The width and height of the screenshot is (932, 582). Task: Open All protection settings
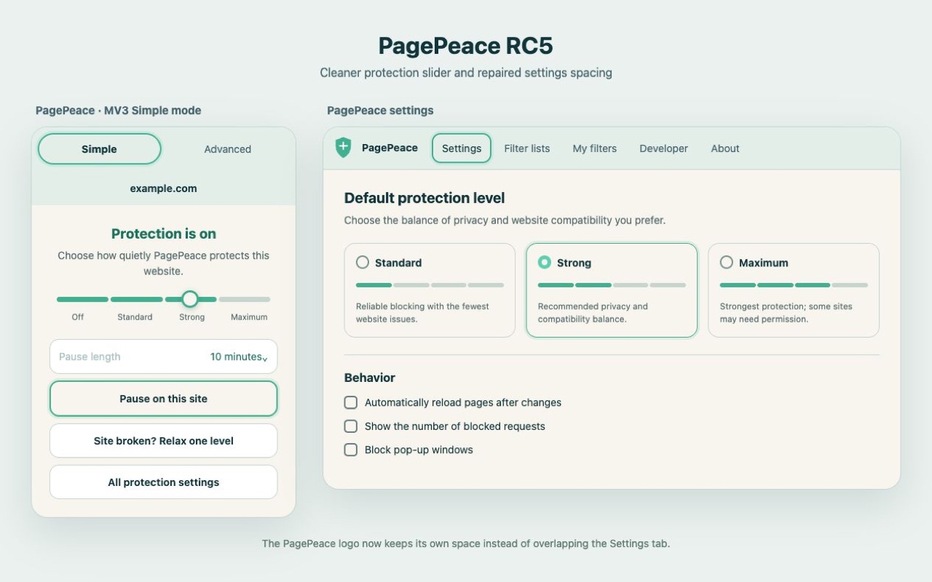click(164, 482)
